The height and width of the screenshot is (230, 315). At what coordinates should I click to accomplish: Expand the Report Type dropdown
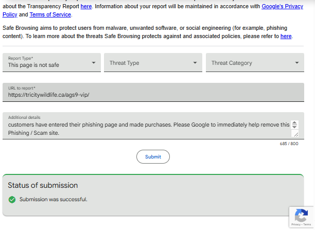pos(51,63)
